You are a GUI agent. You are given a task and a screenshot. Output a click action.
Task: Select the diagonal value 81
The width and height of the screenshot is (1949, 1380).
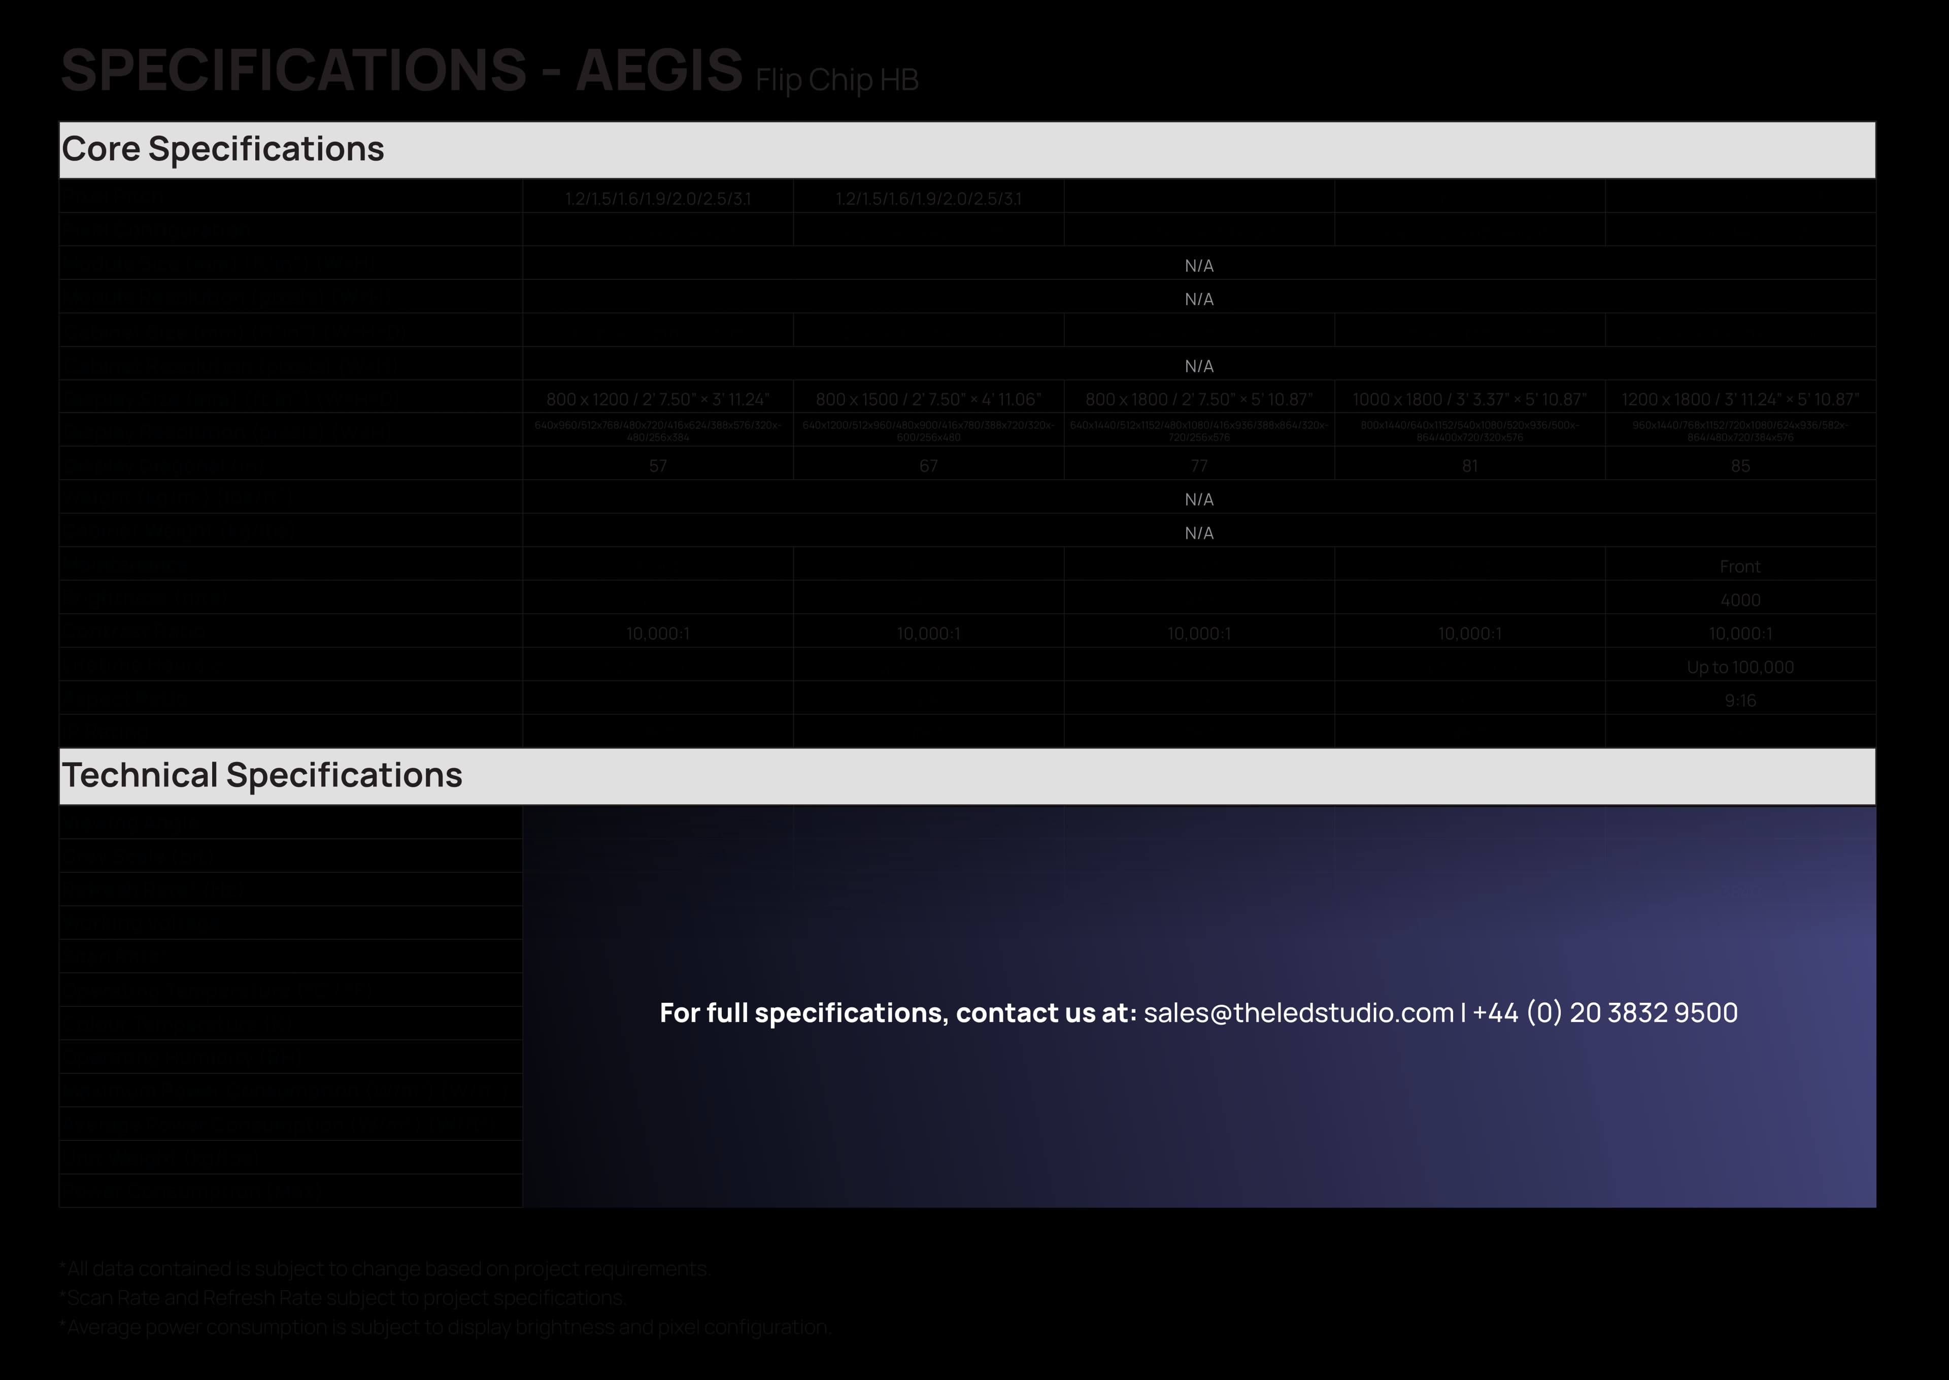tap(1469, 466)
